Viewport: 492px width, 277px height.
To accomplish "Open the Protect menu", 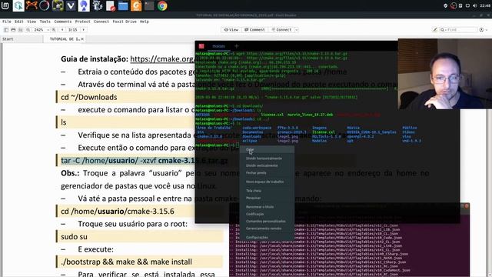I will click(x=82, y=22).
